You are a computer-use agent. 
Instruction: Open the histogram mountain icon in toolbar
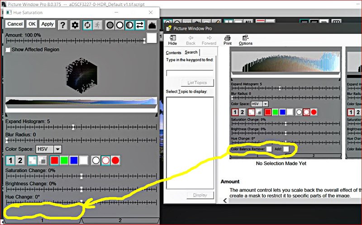click(x=152, y=25)
